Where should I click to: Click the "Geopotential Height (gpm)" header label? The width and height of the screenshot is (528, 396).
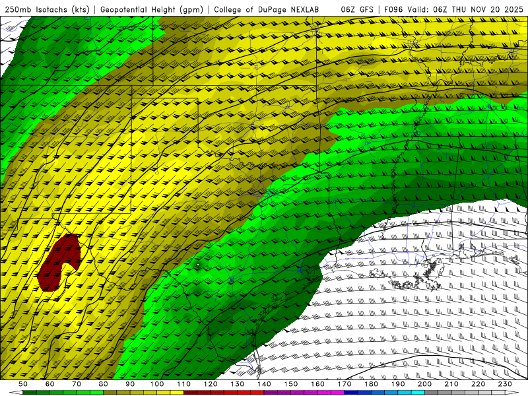pyautogui.click(x=152, y=10)
